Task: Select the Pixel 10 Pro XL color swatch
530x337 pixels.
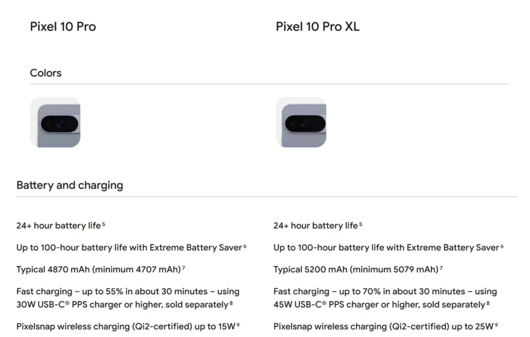Action: click(301, 122)
